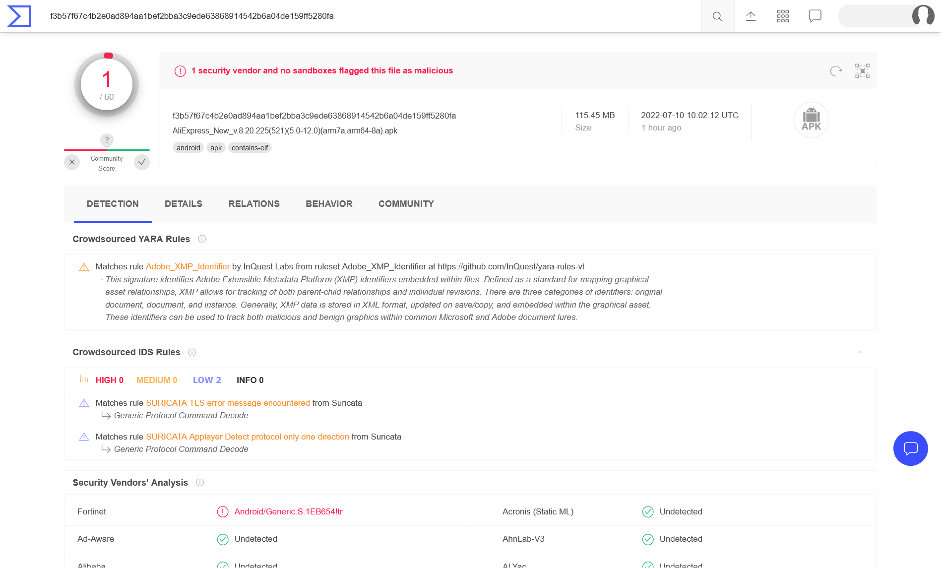Open the apps grid menu icon
This screenshot has width=944, height=569.
[x=782, y=16]
